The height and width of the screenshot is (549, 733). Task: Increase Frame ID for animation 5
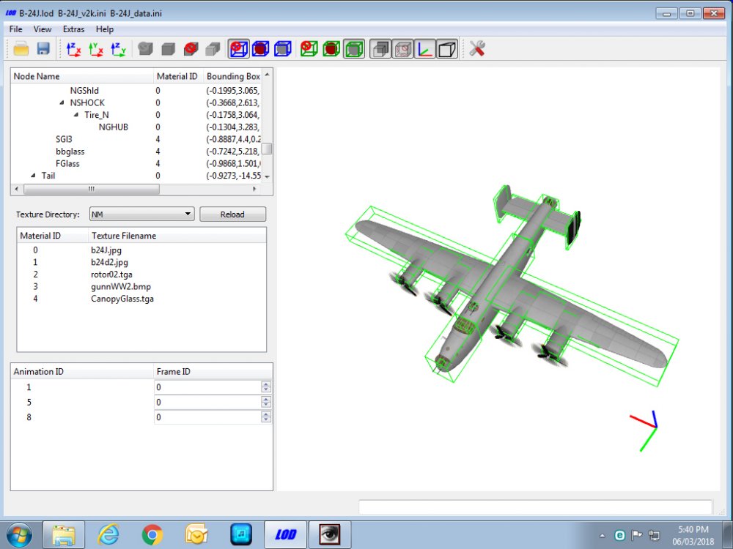coord(266,399)
